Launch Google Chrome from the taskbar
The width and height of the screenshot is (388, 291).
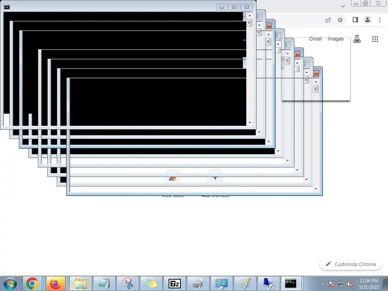click(x=32, y=283)
